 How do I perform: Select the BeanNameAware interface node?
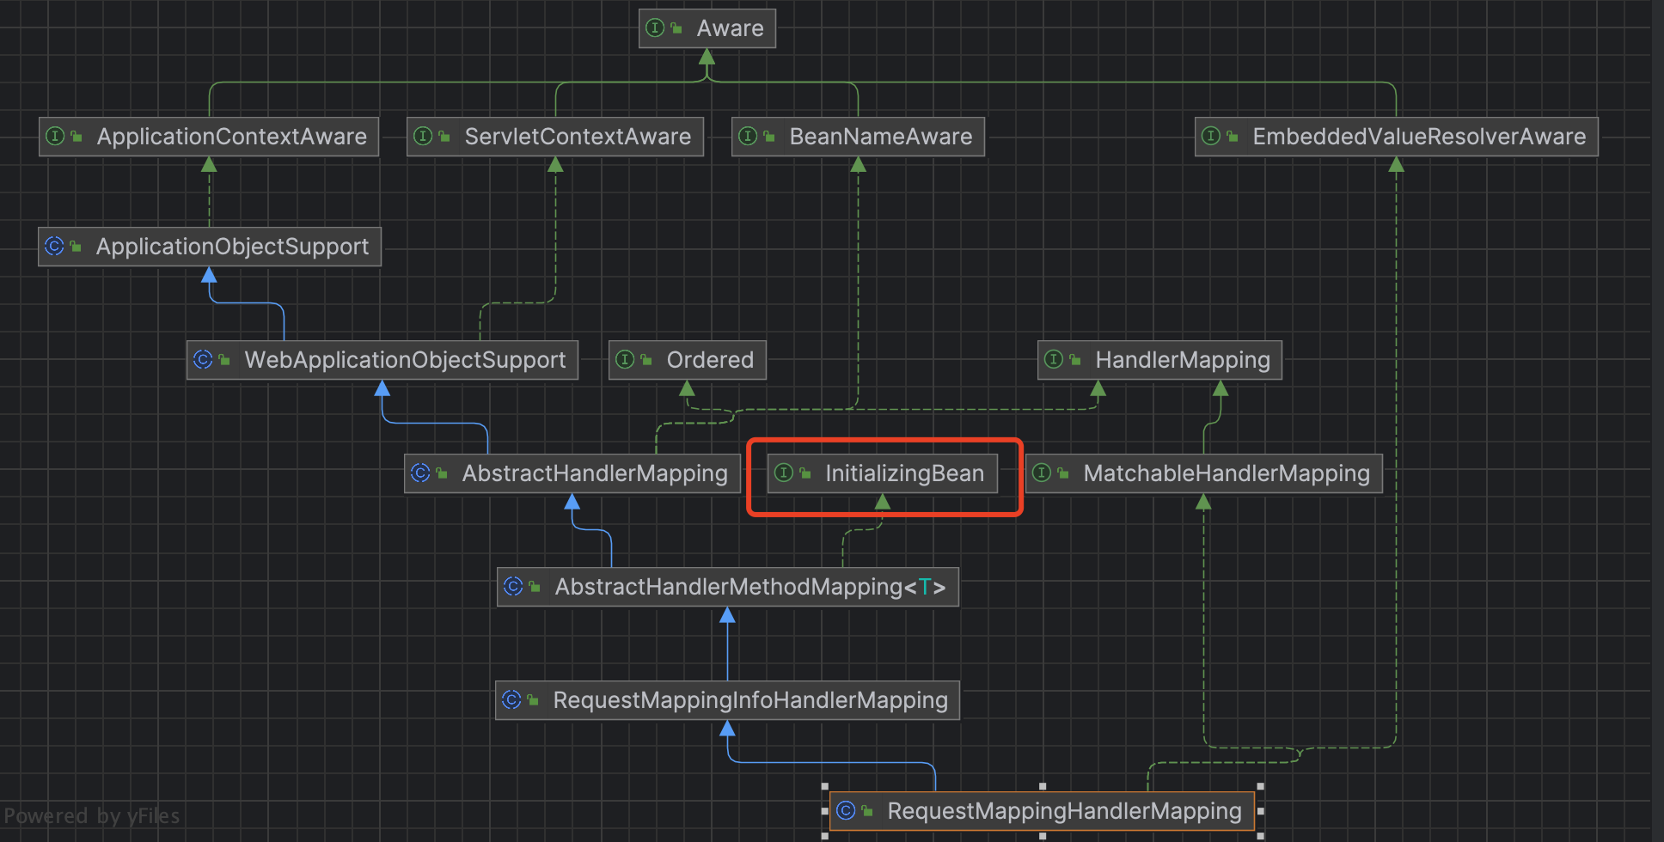(x=880, y=137)
